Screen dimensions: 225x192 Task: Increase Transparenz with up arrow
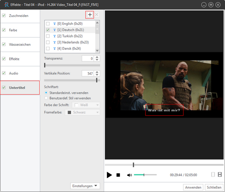tap(97, 57)
